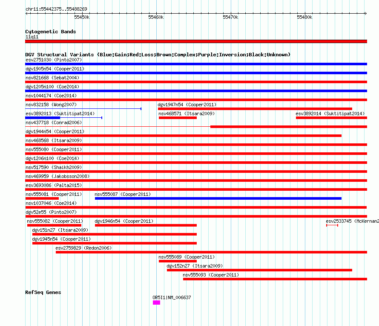The height and width of the screenshot is (326, 379).
Task: Click esv3892014 (Suktitipat2014) label
Action: coord(330,114)
